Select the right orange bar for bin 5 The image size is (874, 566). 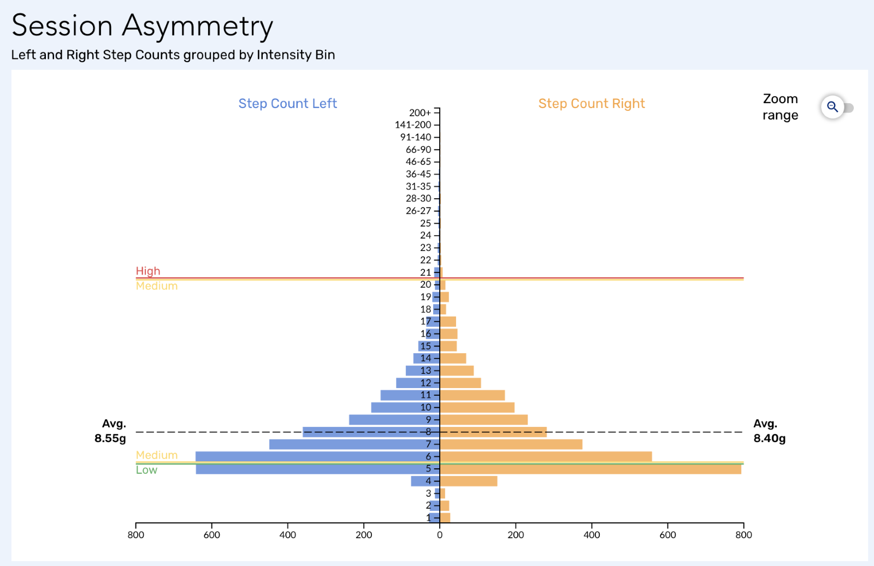pyautogui.click(x=590, y=469)
